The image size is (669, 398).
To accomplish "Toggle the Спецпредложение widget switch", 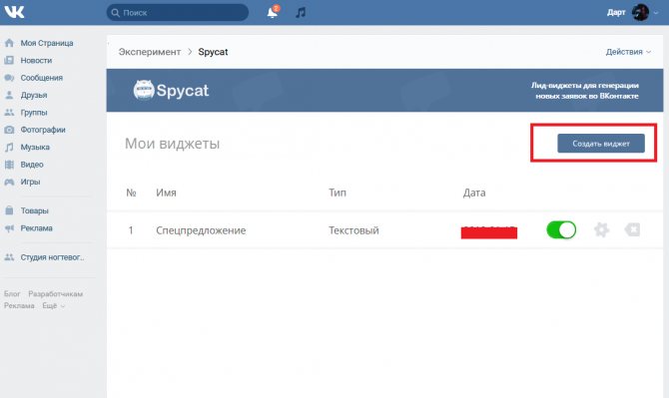I will tap(561, 229).
